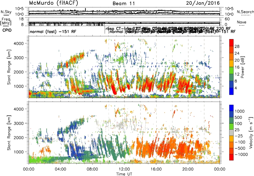Click the '28' tick on Power colorbar
This screenshot has width=254, height=176.
[x=237, y=46]
